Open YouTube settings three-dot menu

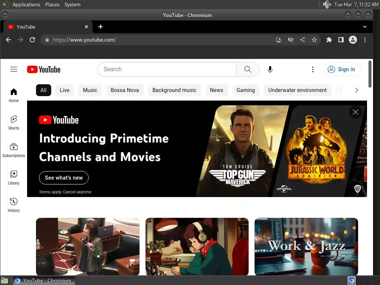[312, 69]
